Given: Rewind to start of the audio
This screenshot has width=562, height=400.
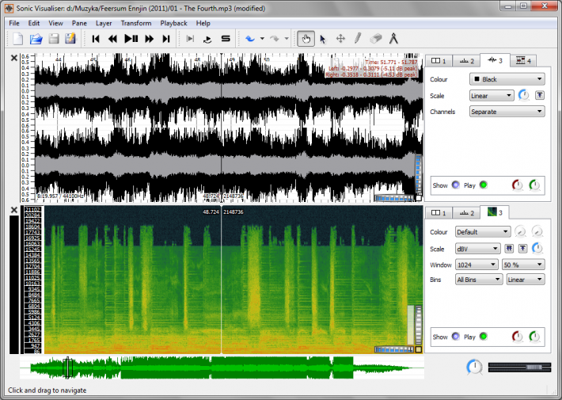Looking at the screenshot, I should [x=96, y=39].
